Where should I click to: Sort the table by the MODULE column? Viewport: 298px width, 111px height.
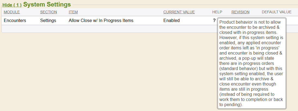coord(12,12)
